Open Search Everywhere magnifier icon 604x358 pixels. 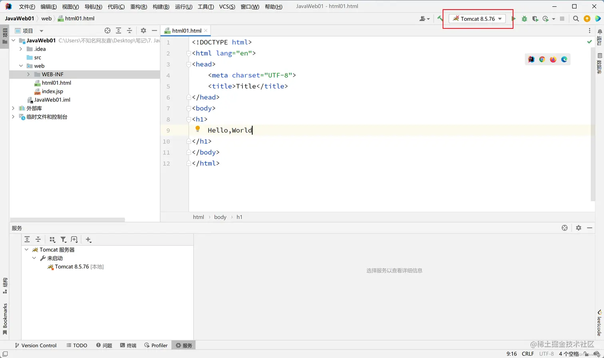[x=576, y=19]
